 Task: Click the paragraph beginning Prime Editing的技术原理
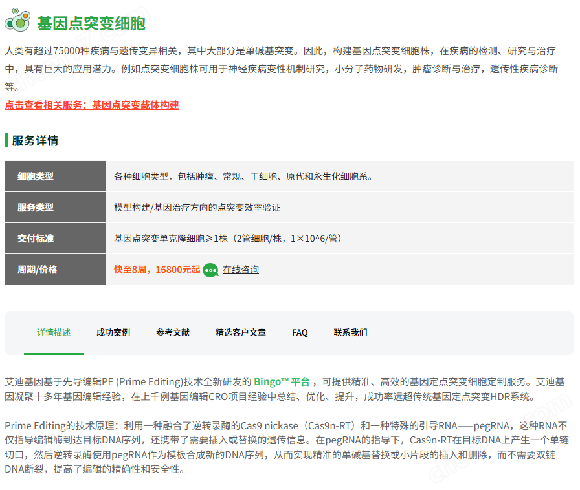pyautogui.click(x=287, y=447)
